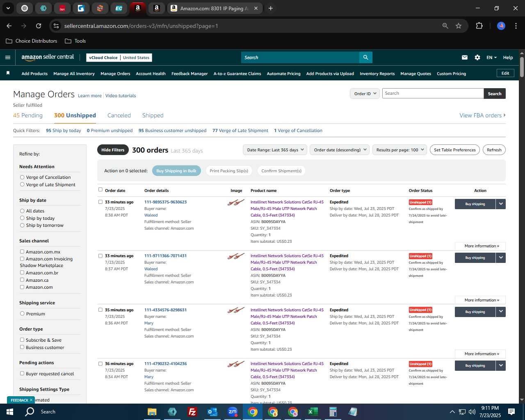This screenshot has width=525, height=420.
Task: Switch to the Shipped tab
Action: click(153, 115)
